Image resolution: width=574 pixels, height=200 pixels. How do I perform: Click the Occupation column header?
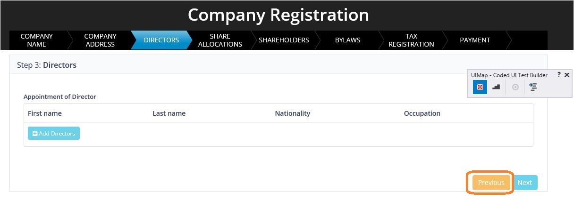[x=422, y=113]
